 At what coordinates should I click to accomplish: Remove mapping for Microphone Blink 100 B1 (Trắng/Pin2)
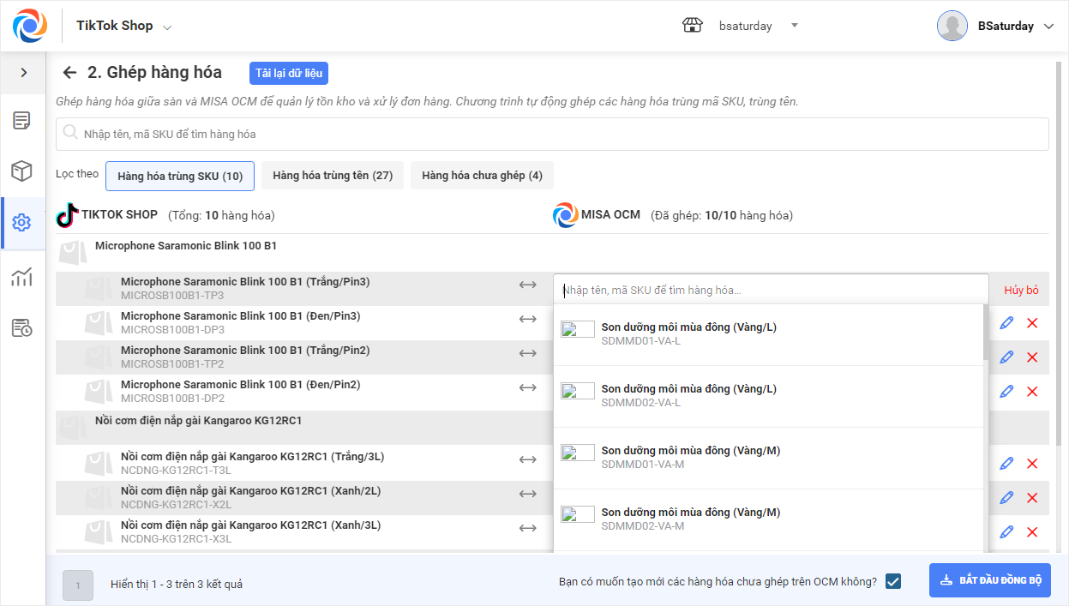click(1032, 357)
